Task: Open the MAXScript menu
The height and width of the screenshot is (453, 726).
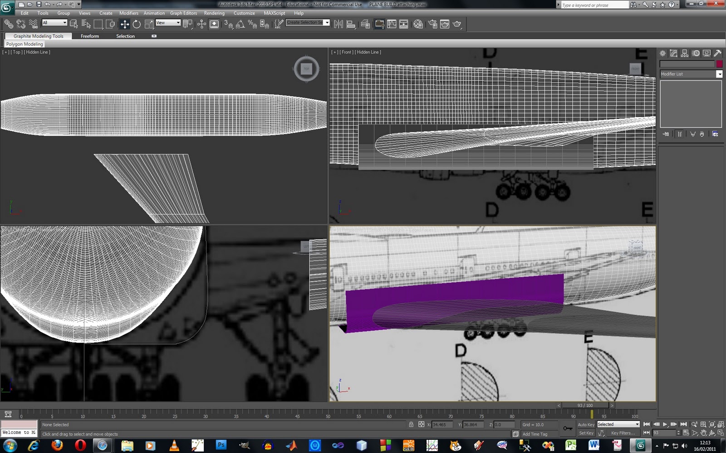Action: (x=274, y=13)
